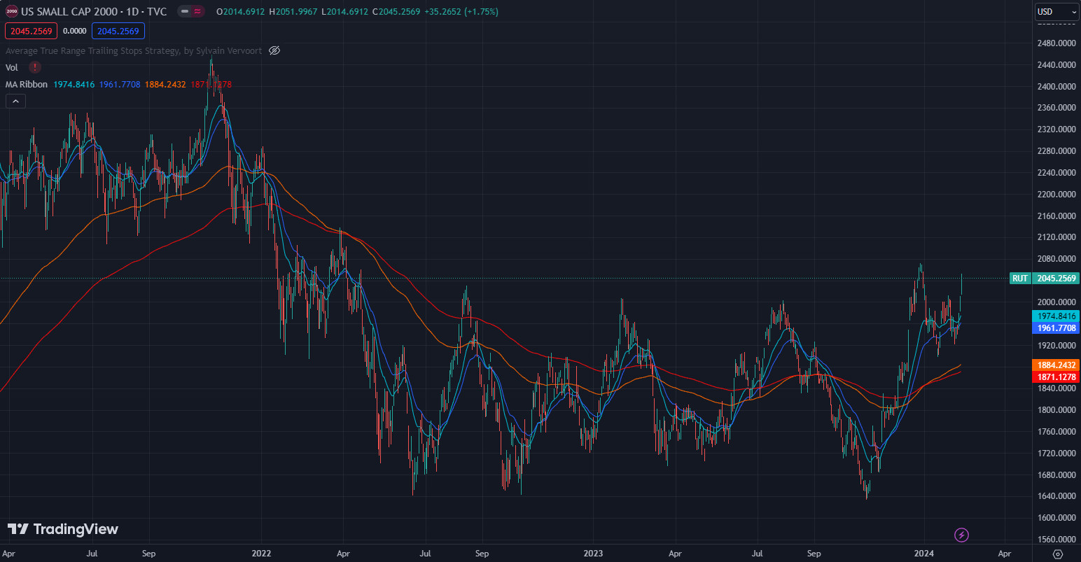This screenshot has height=562, width=1081.
Task: Click the blue buy price 2045.2569 button
Action: coord(118,31)
